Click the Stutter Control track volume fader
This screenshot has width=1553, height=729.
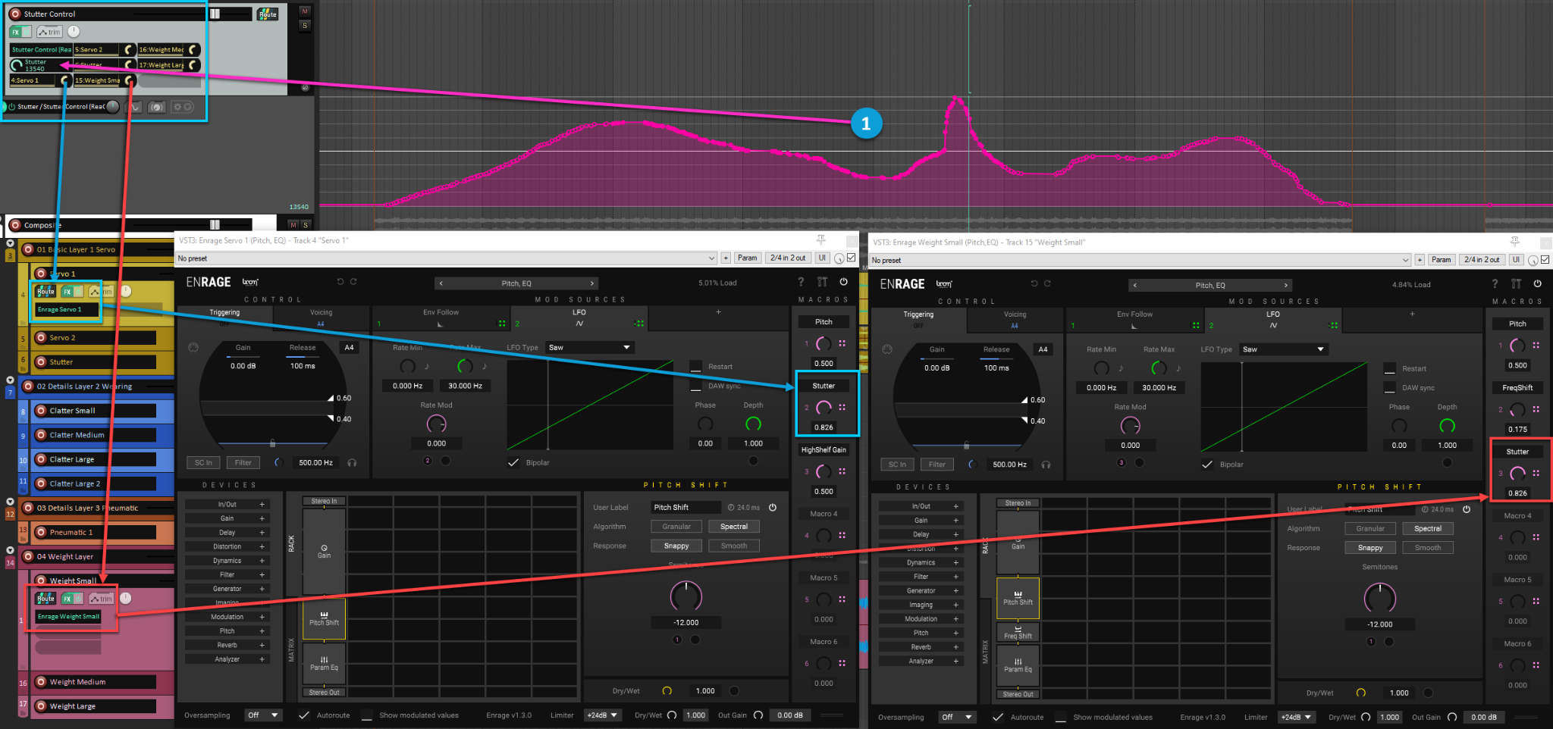[215, 14]
